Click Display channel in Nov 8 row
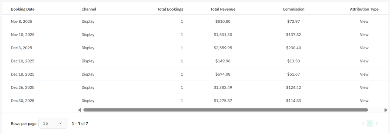The height and width of the screenshot is (134, 390). click(x=88, y=21)
